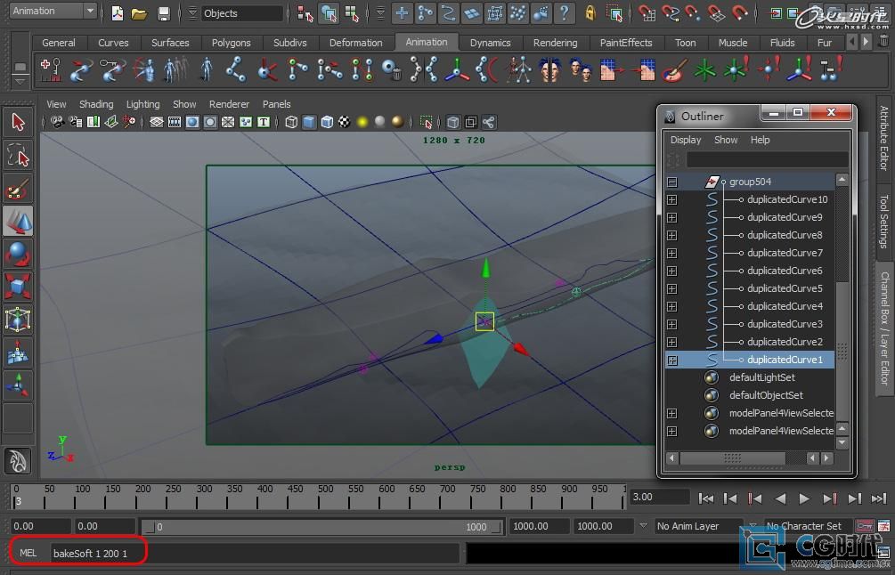Image resolution: width=895 pixels, height=575 pixels.
Task: Click the joint with trash can shelf icon
Action: click(x=391, y=70)
